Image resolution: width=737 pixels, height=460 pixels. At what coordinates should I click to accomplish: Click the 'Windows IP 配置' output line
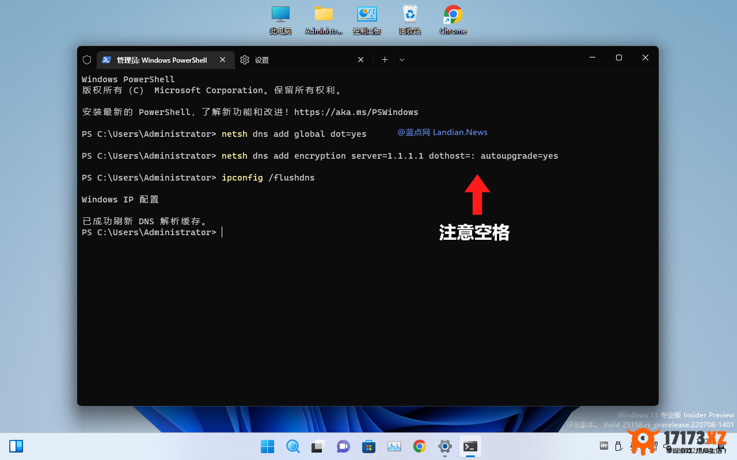(120, 200)
